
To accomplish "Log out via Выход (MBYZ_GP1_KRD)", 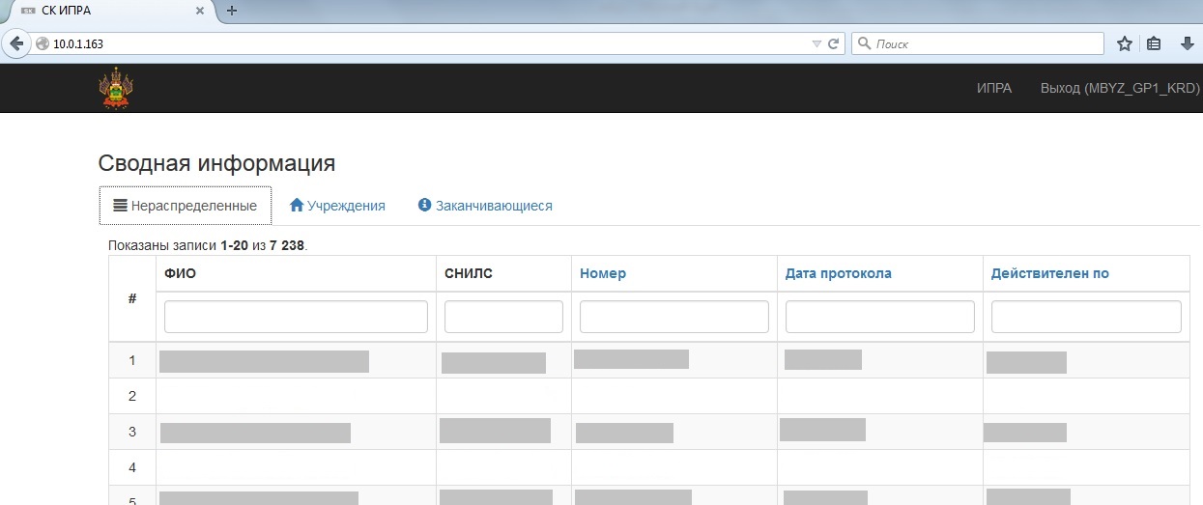I will tap(1119, 88).
